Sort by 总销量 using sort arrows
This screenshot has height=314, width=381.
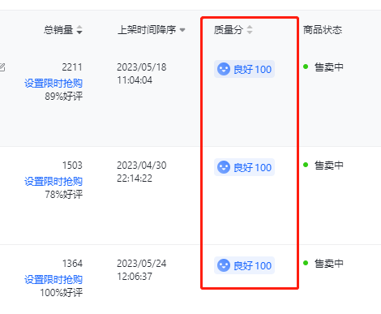pyautogui.click(x=79, y=30)
